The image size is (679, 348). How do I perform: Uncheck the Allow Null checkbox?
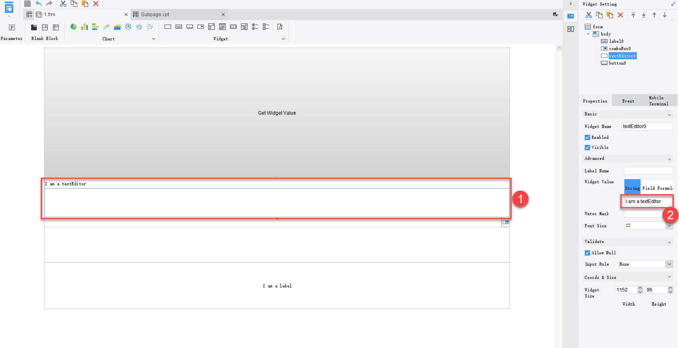coord(587,253)
